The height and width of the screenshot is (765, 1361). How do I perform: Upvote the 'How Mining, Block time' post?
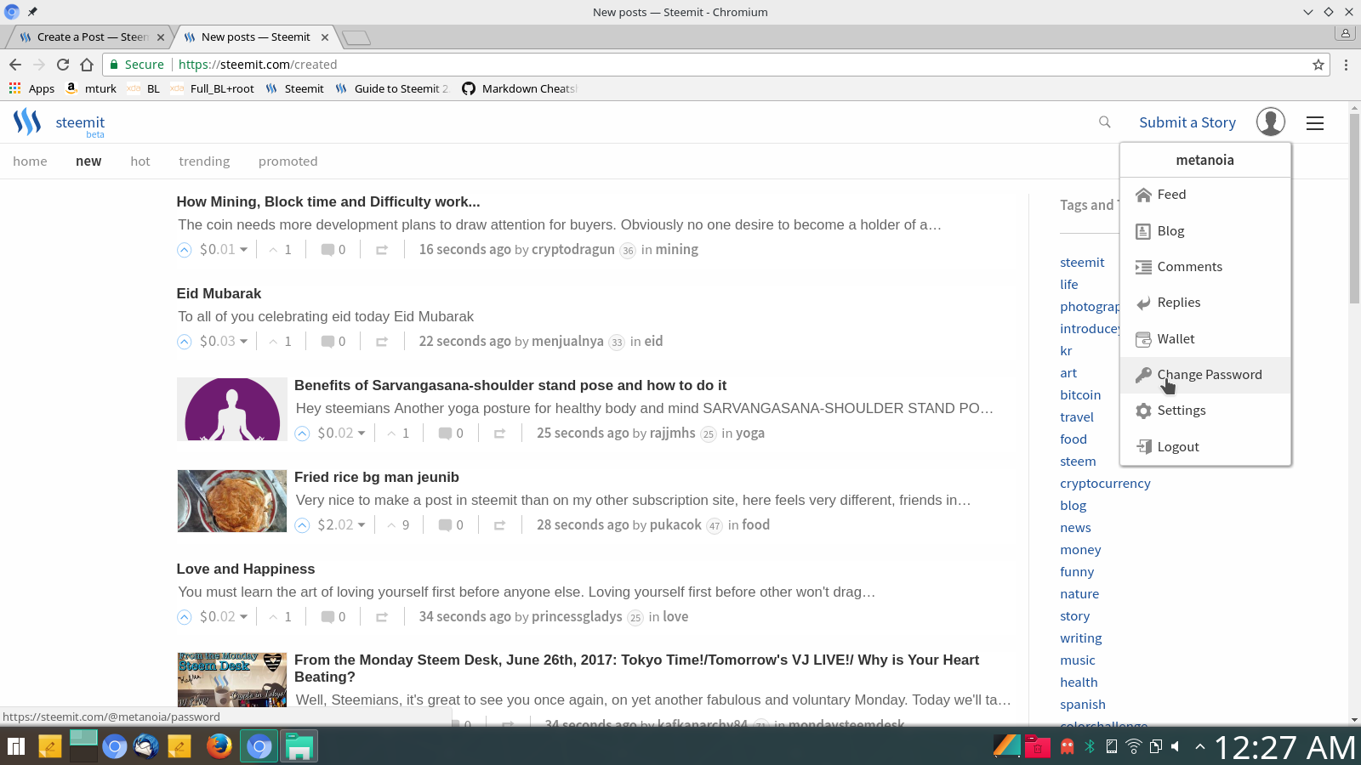point(184,250)
